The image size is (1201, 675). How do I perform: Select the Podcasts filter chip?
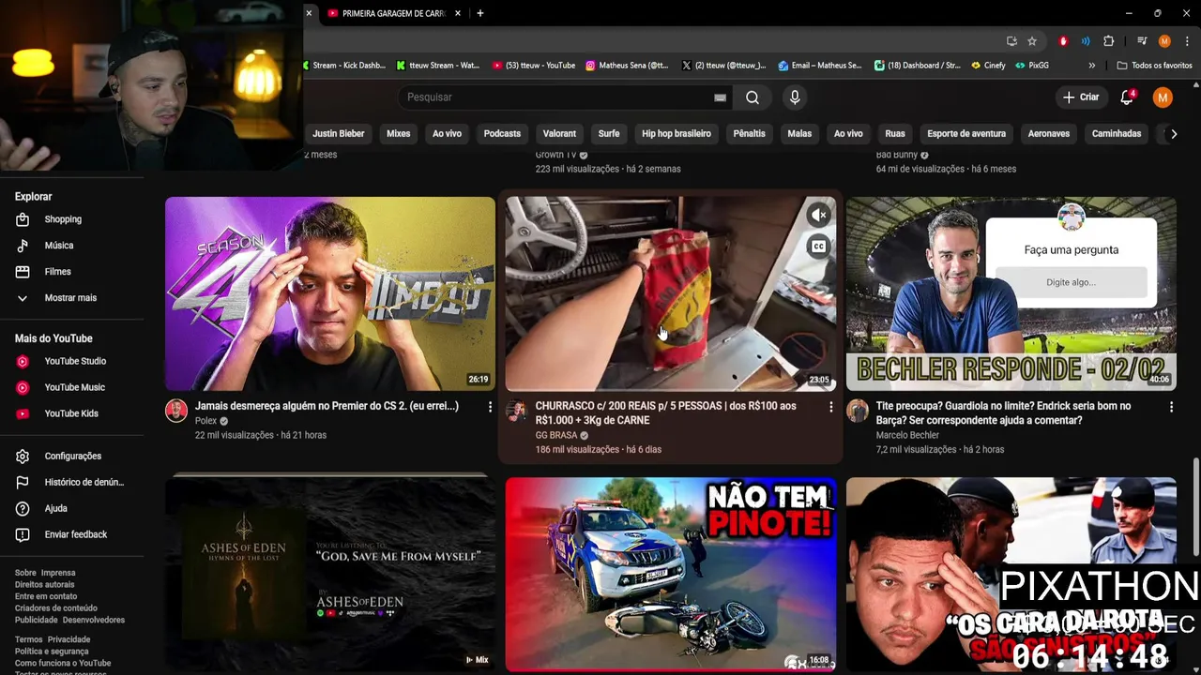coord(502,134)
